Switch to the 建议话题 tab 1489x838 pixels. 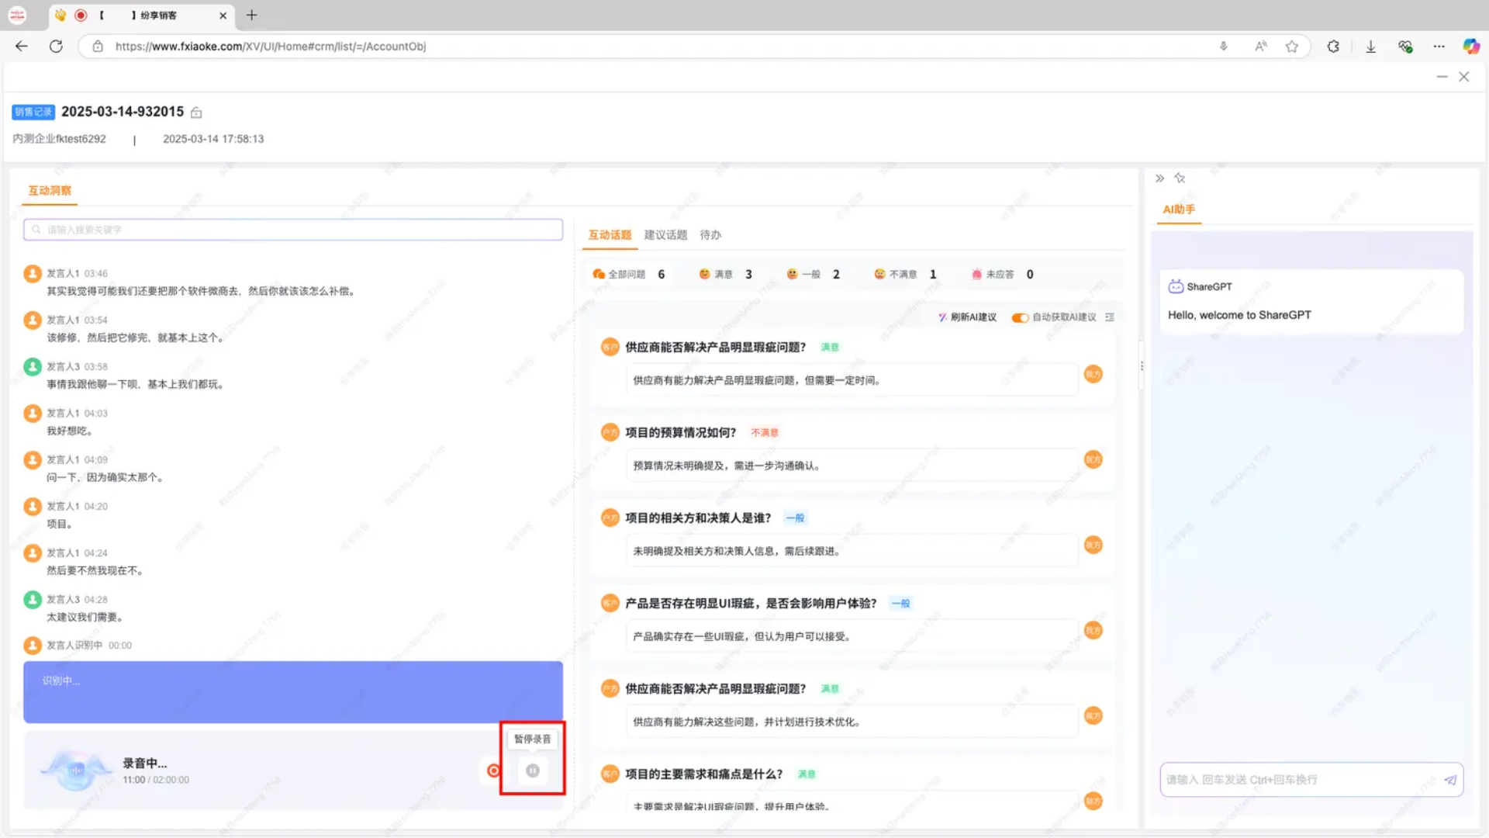(x=665, y=235)
